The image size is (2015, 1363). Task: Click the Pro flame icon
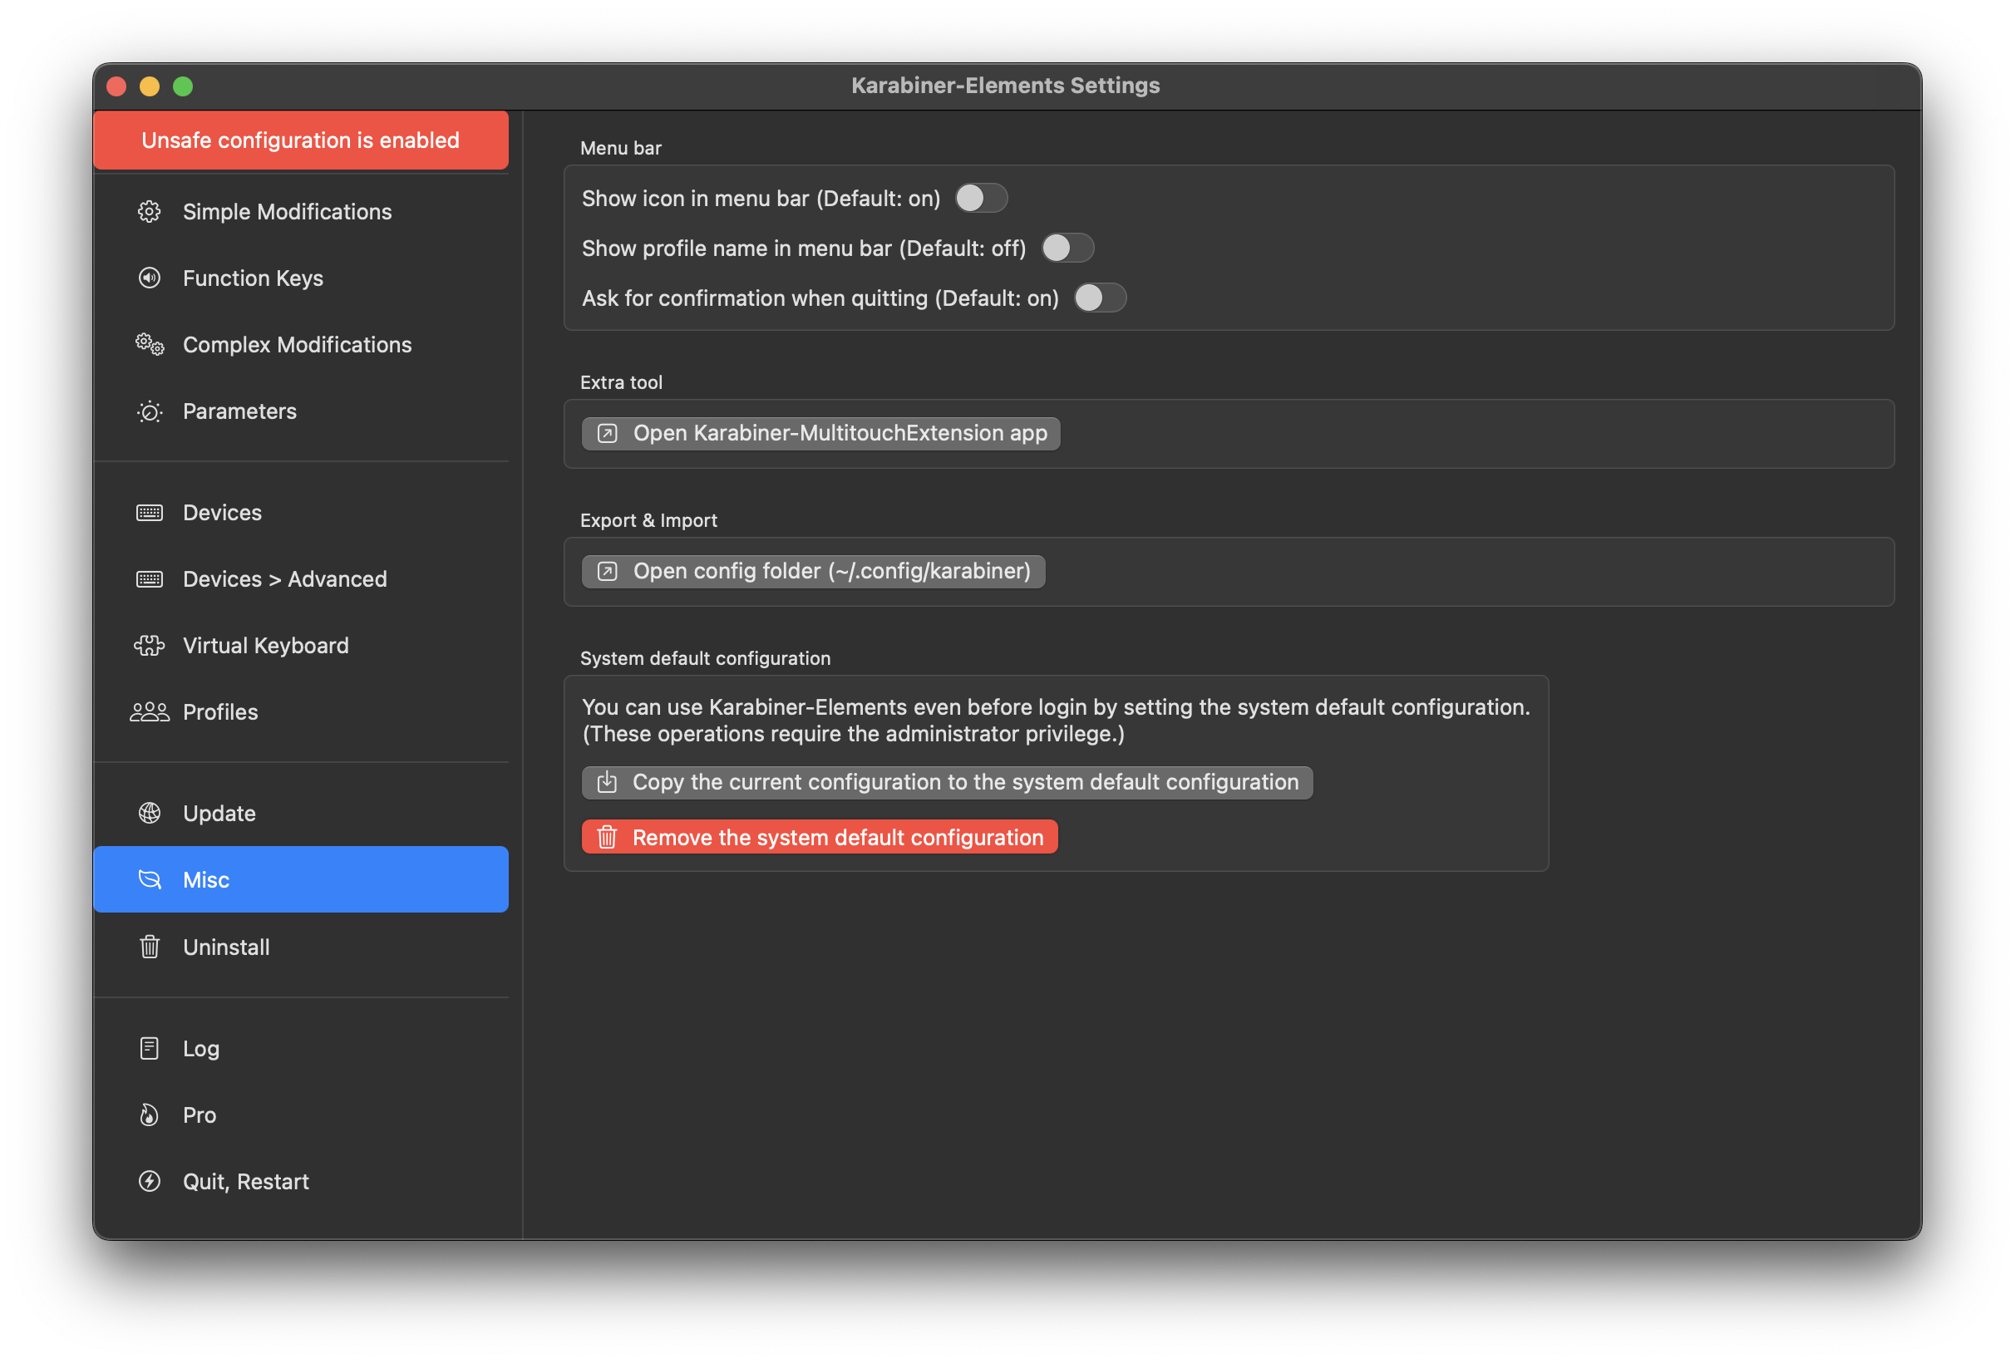pyautogui.click(x=149, y=1115)
